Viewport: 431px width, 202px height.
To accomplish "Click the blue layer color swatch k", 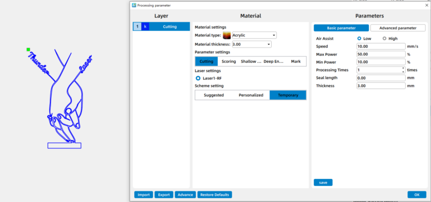I will [x=145, y=27].
